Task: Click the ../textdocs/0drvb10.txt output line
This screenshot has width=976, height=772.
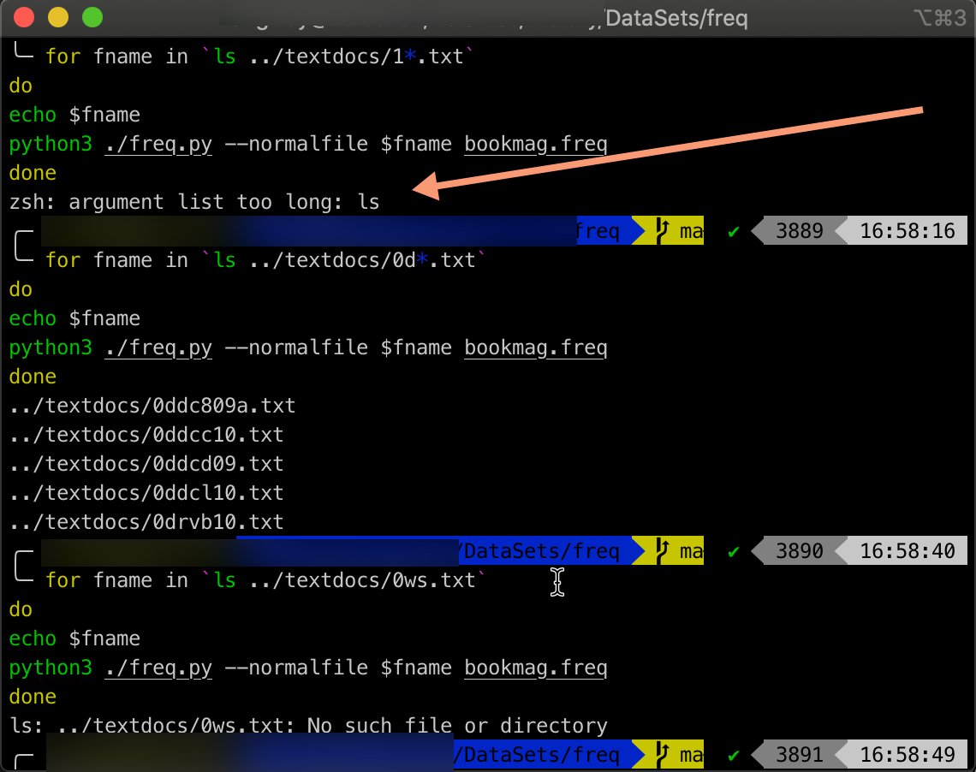Action: 146,522
